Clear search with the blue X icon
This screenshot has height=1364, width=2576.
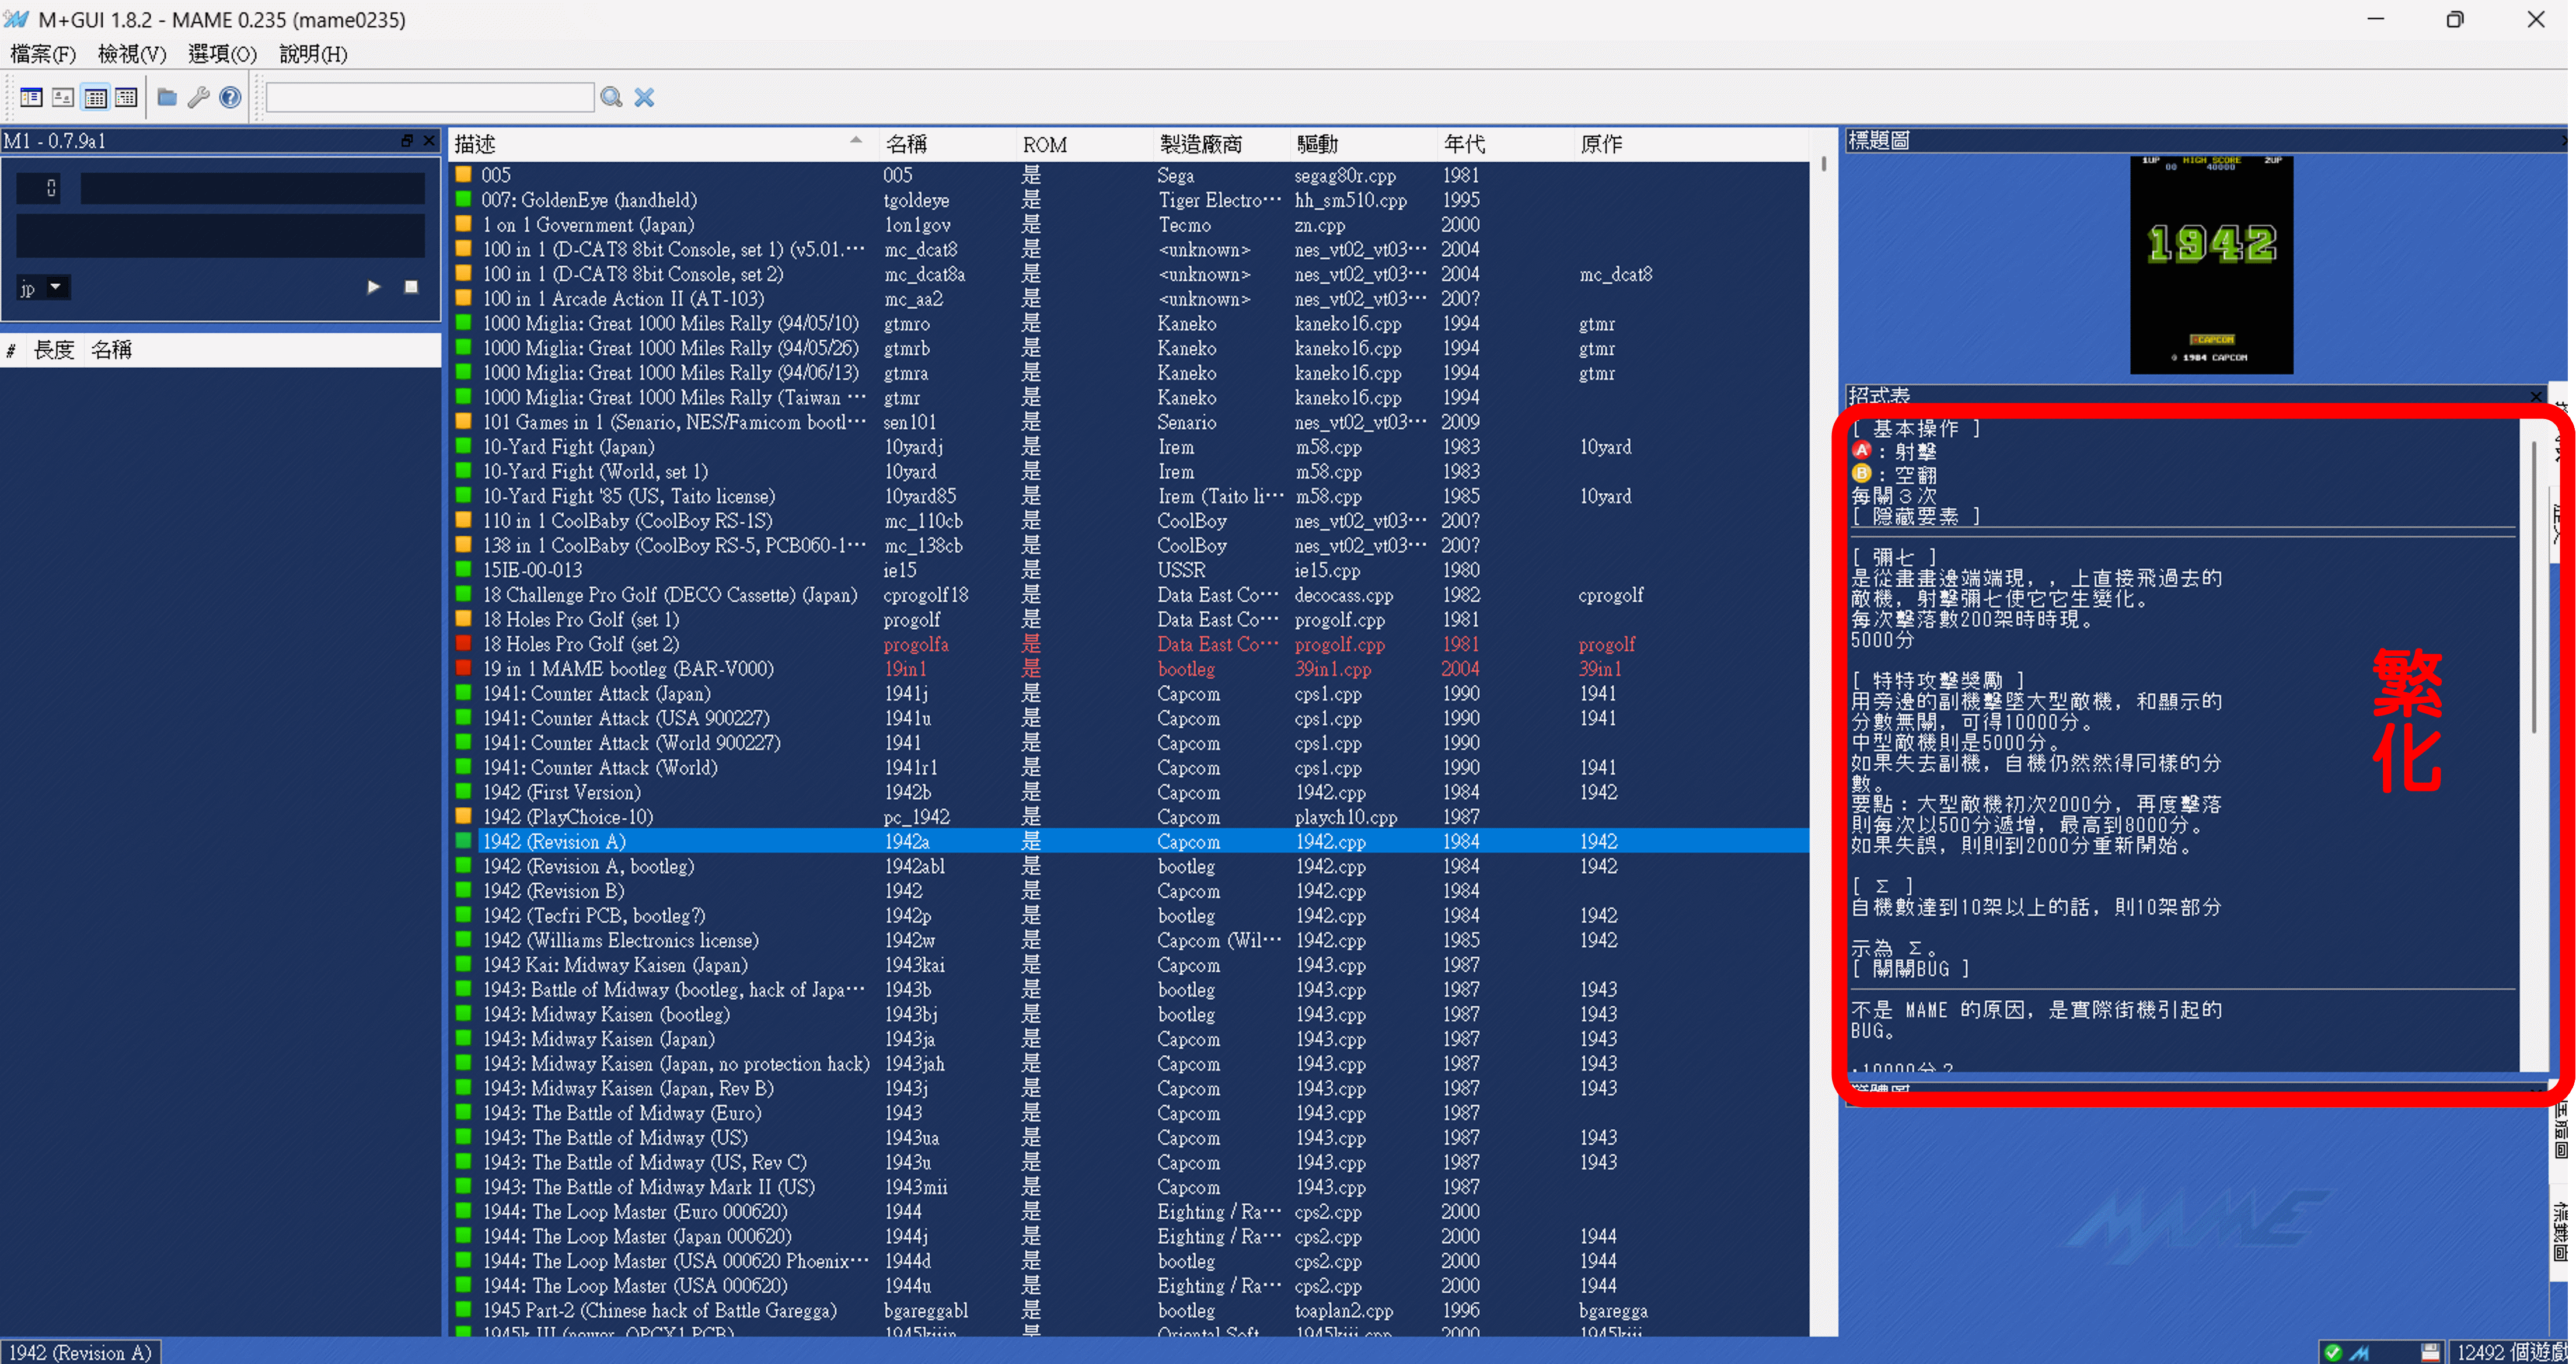pos(644,97)
